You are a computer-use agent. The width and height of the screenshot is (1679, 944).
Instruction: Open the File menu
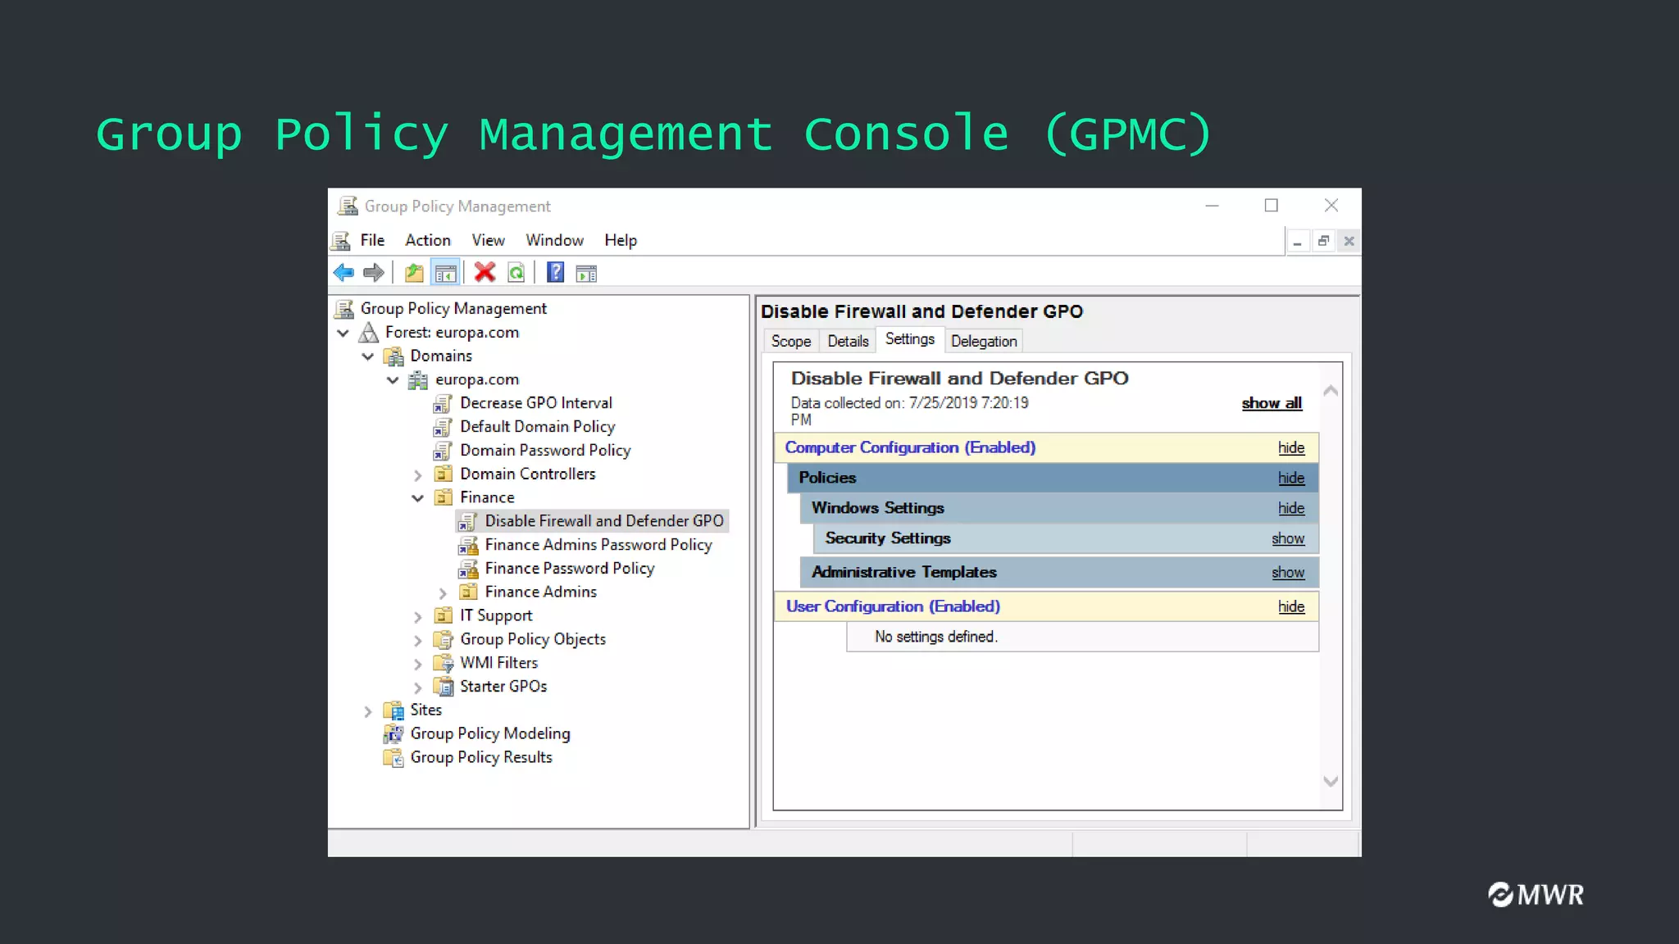[372, 240]
